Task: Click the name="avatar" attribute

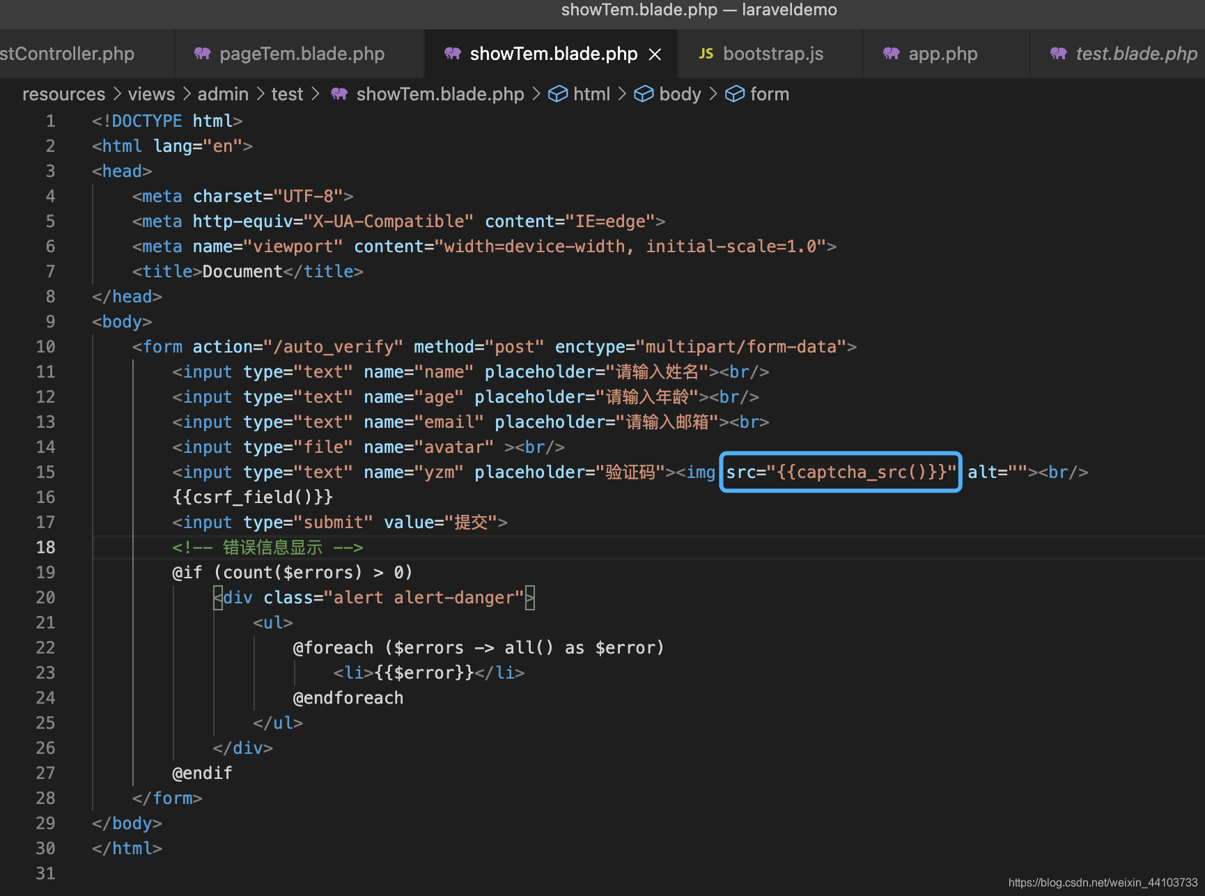Action: pyautogui.click(x=429, y=447)
